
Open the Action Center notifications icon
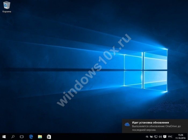coord(165,137)
